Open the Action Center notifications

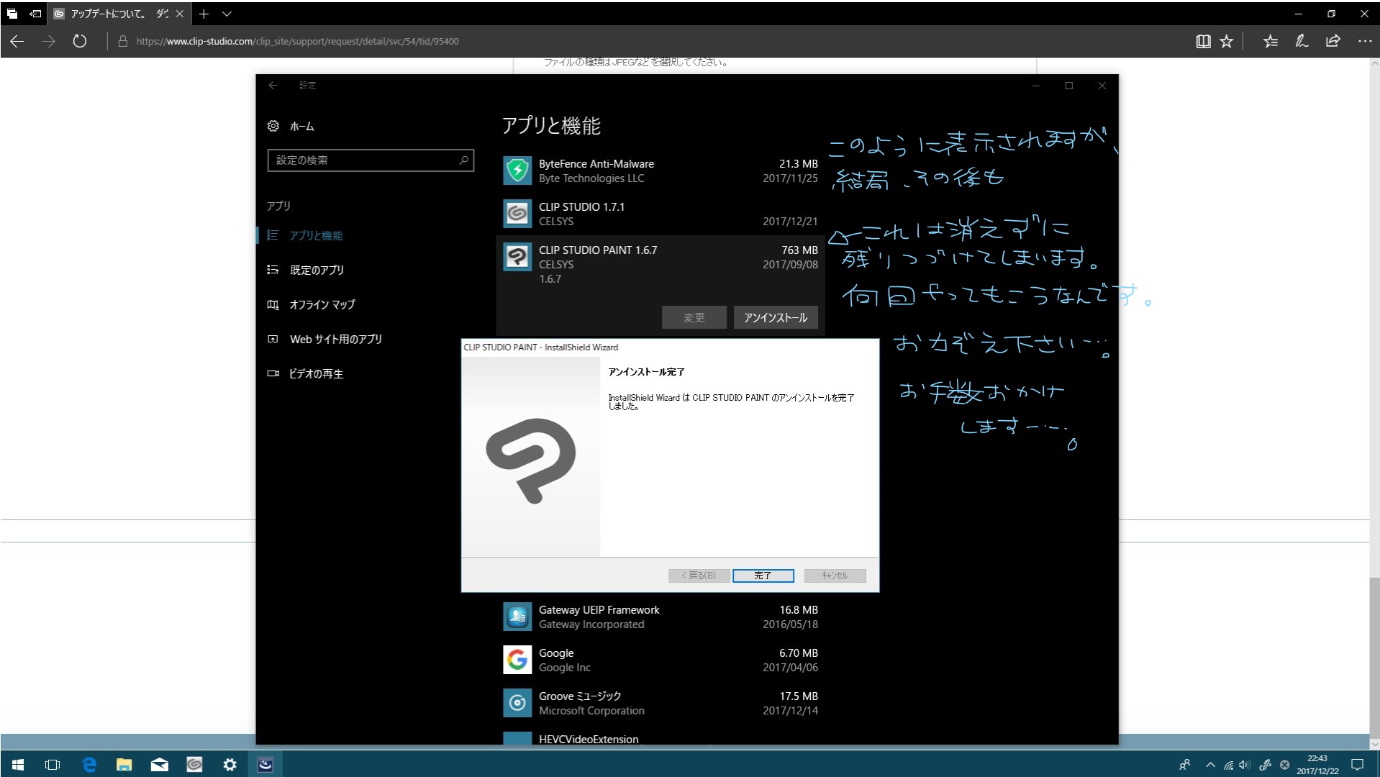pos(1358,765)
